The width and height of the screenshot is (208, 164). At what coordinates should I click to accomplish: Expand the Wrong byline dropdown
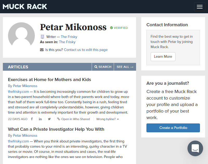[x=108, y=119]
